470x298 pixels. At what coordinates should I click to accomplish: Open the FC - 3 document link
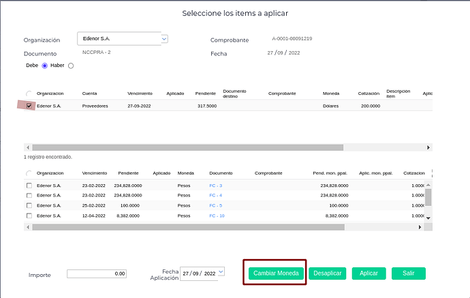click(x=216, y=185)
